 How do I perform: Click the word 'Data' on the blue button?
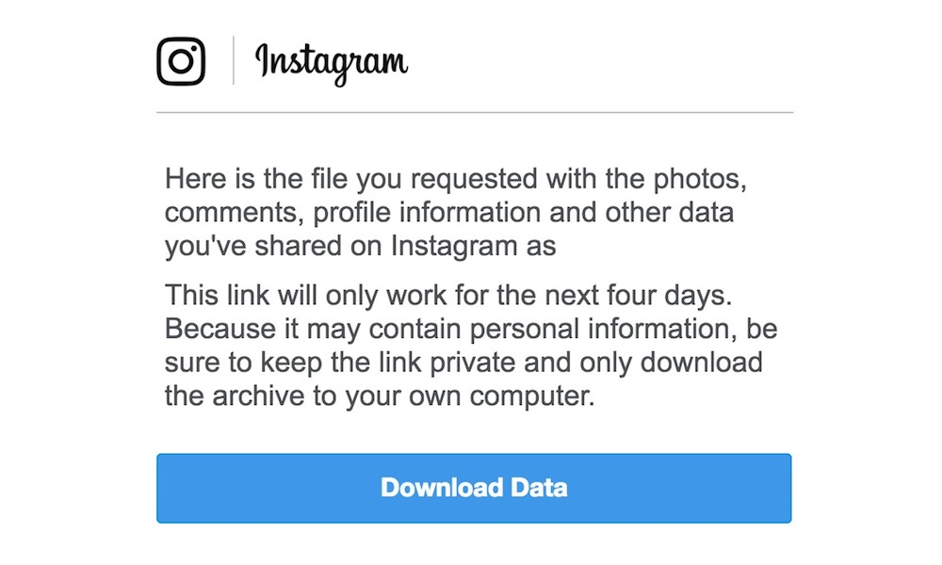coord(539,488)
